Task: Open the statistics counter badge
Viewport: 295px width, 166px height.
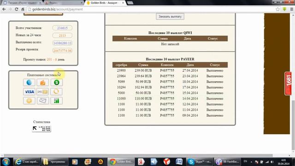Action: (41, 129)
